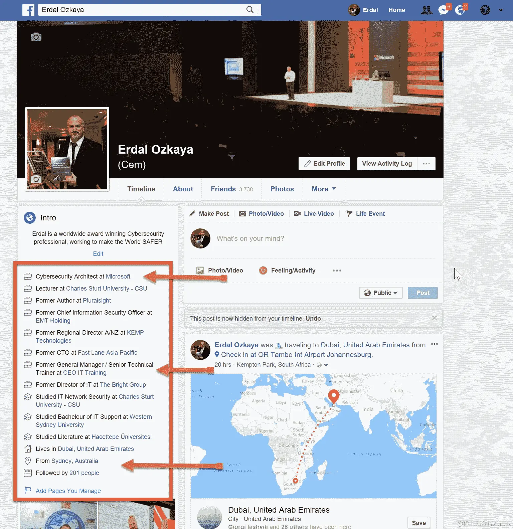Open Erdal profile link in top bar
This screenshot has height=529, width=513.
pos(363,10)
